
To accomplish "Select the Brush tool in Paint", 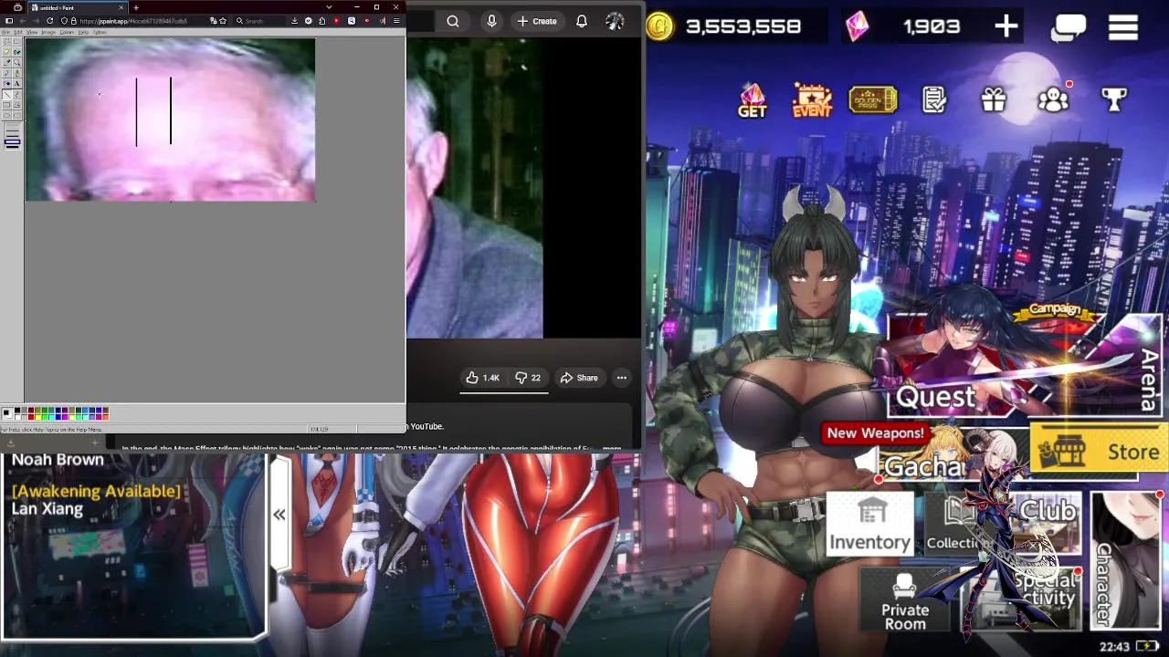I will (x=17, y=73).
